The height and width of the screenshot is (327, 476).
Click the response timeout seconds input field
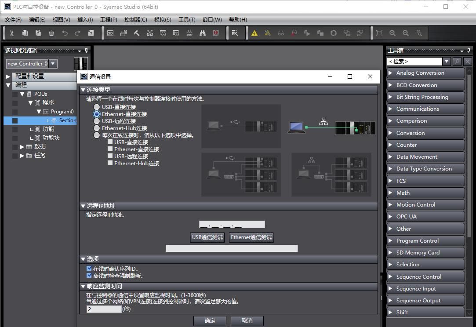click(104, 309)
